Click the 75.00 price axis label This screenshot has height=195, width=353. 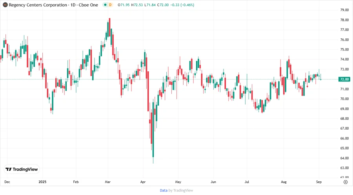click(344, 50)
